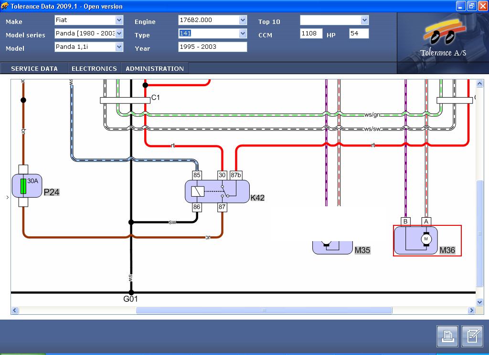Screen dimensions: 489x355
Task: Click the notes edit icon button
Action: 472,336
